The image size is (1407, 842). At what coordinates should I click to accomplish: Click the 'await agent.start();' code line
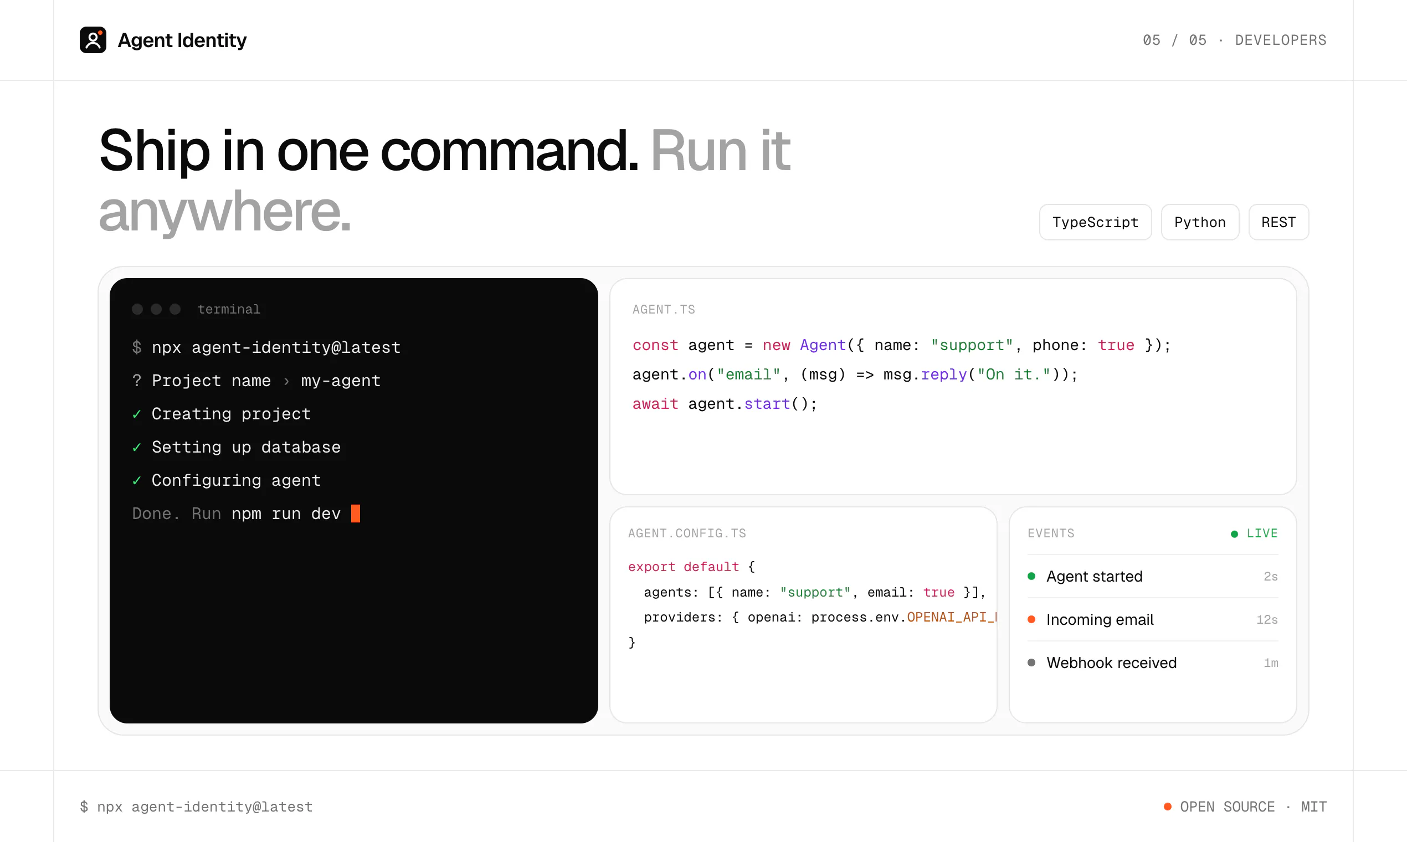[x=725, y=404]
